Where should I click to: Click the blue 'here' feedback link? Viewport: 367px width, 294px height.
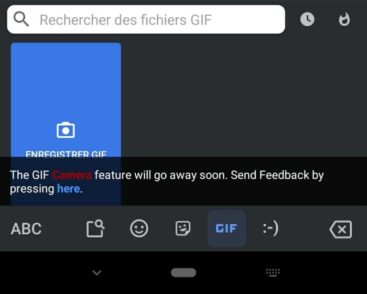[x=68, y=189]
